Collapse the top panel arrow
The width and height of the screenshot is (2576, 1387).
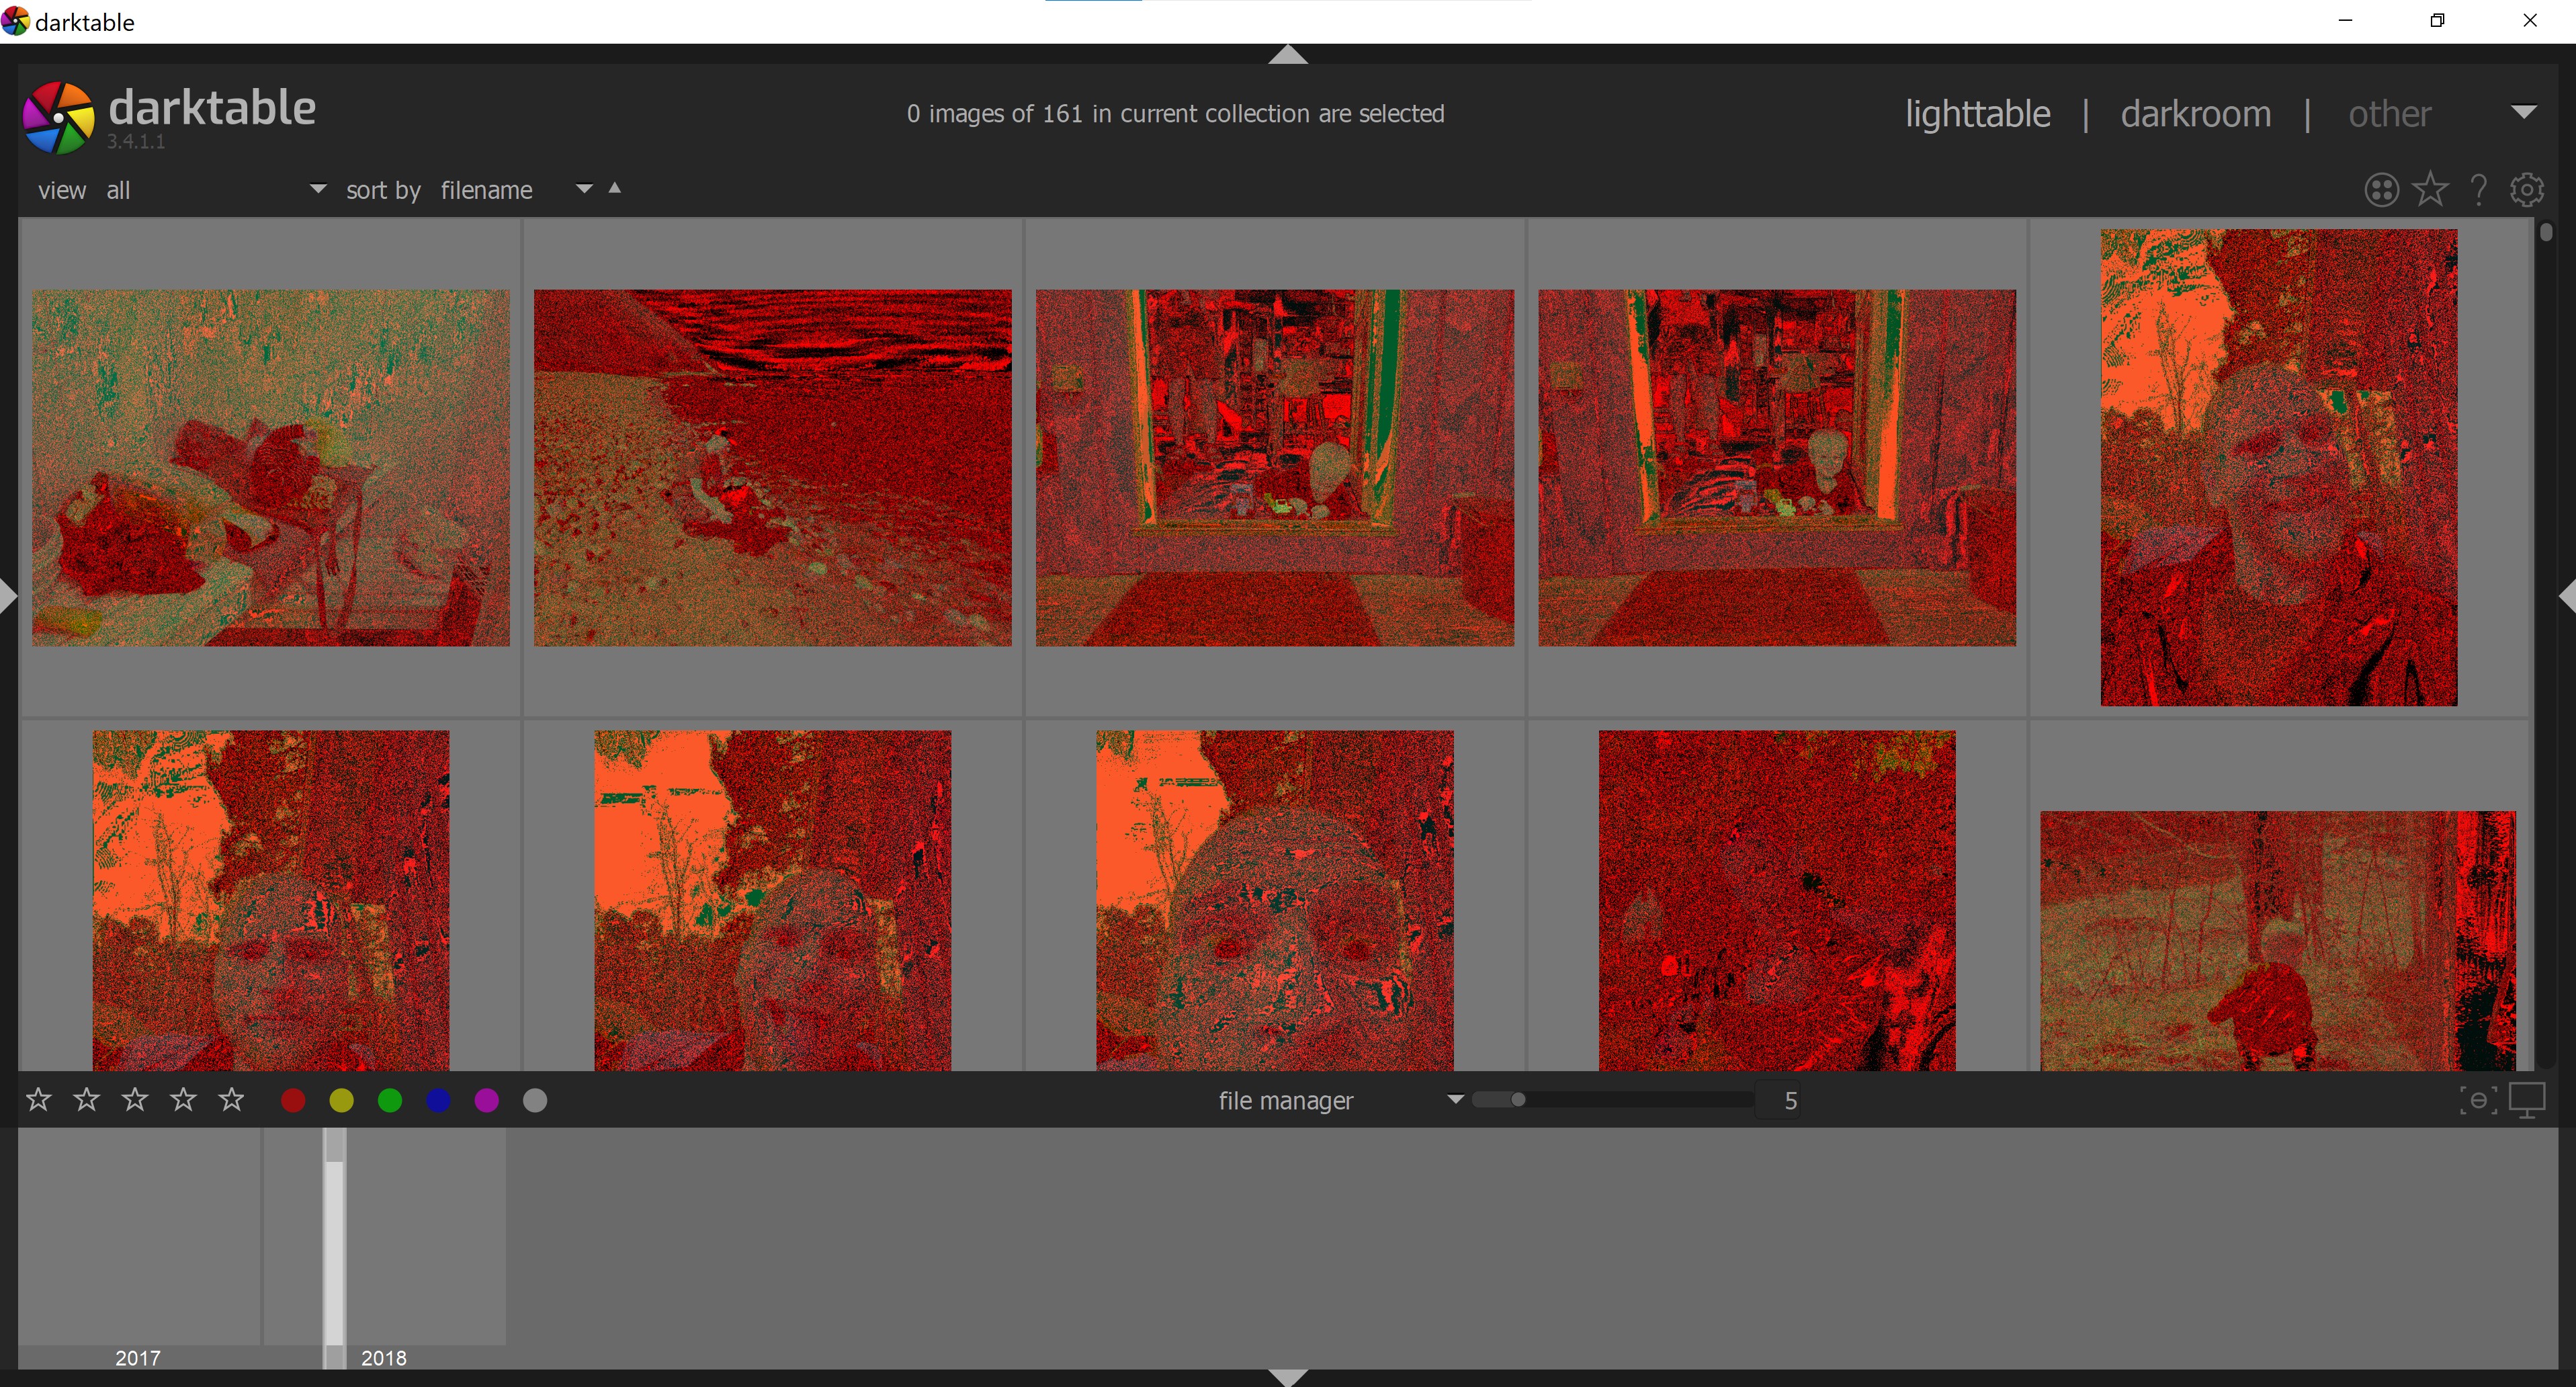point(1288,55)
